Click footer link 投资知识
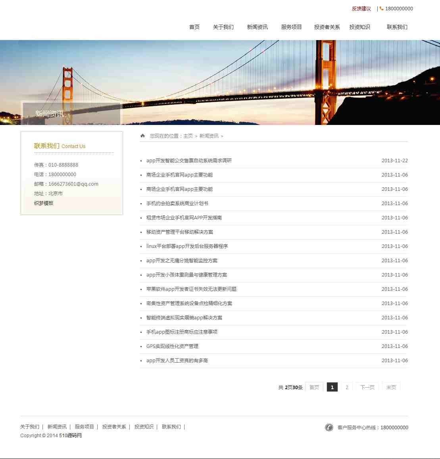440x459 pixels. pos(144,427)
